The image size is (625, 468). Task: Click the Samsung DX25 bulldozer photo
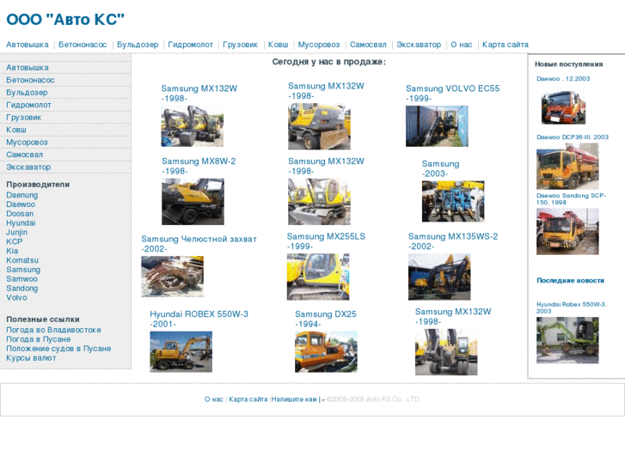326,352
